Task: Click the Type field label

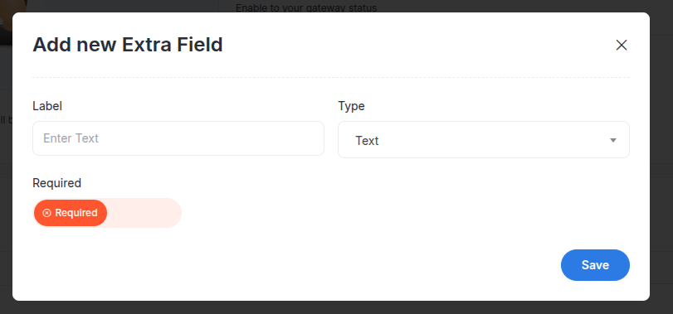Action: [x=351, y=106]
